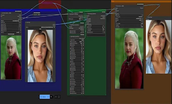
Task: Click the blue Queue button
Action: click(43, 97)
